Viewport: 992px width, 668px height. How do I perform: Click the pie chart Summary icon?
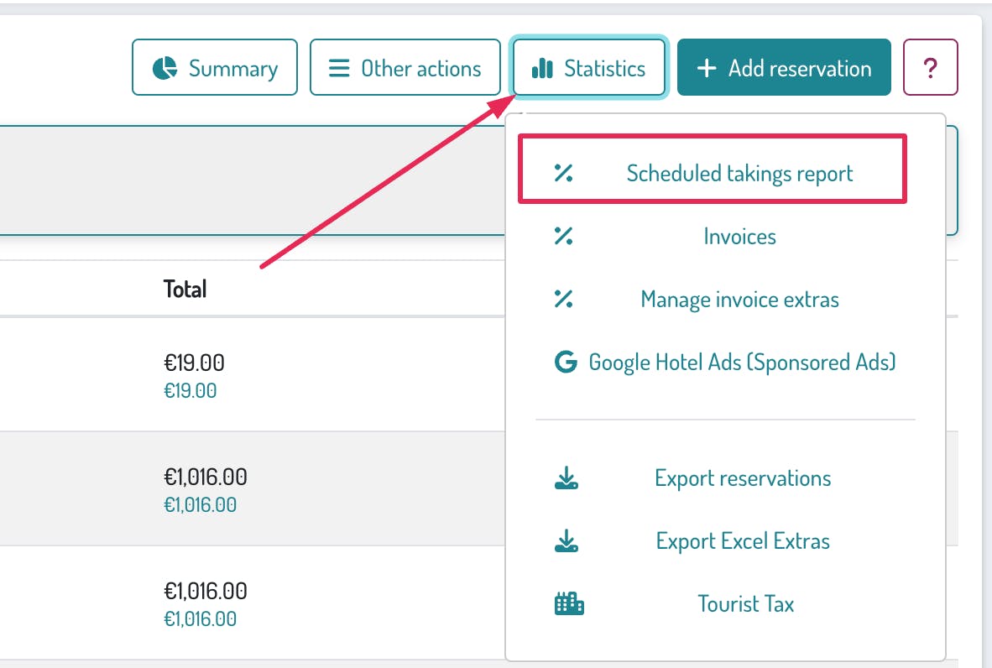tap(165, 68)
